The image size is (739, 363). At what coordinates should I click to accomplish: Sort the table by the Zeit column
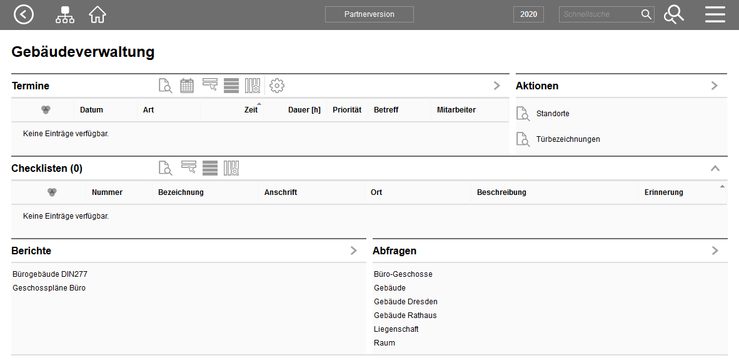pyautogui.click(x=251, y=109)
